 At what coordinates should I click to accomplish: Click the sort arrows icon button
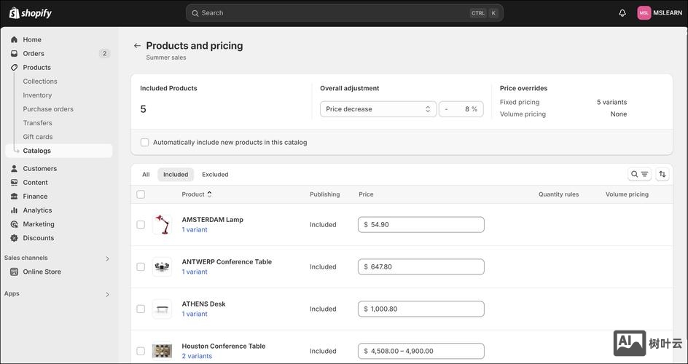(662, 174)
